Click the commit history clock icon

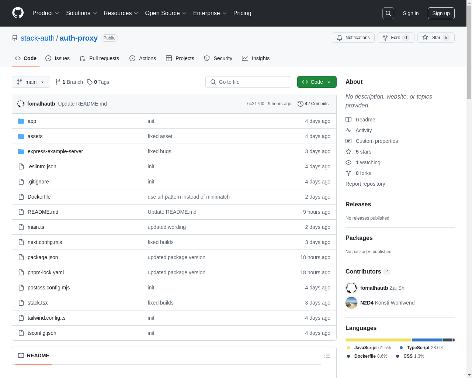click(301, 104)
